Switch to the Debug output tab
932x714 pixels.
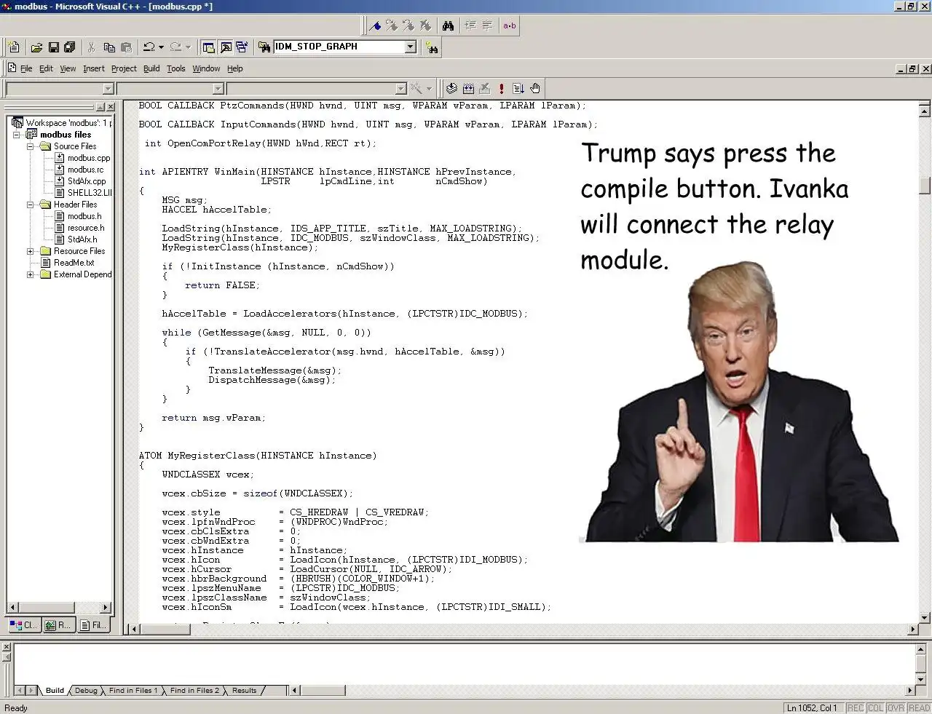pos(86,690)
